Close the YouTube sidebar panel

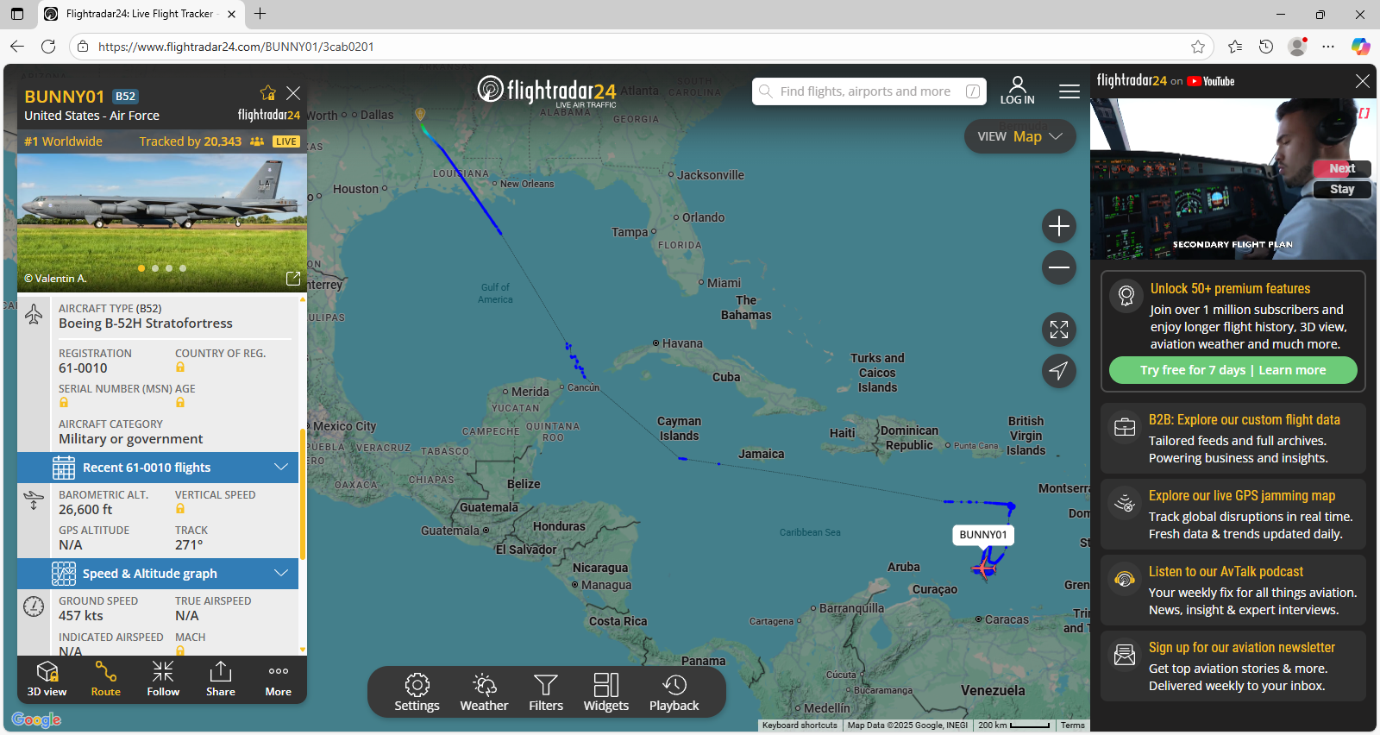click(1363, 81)
